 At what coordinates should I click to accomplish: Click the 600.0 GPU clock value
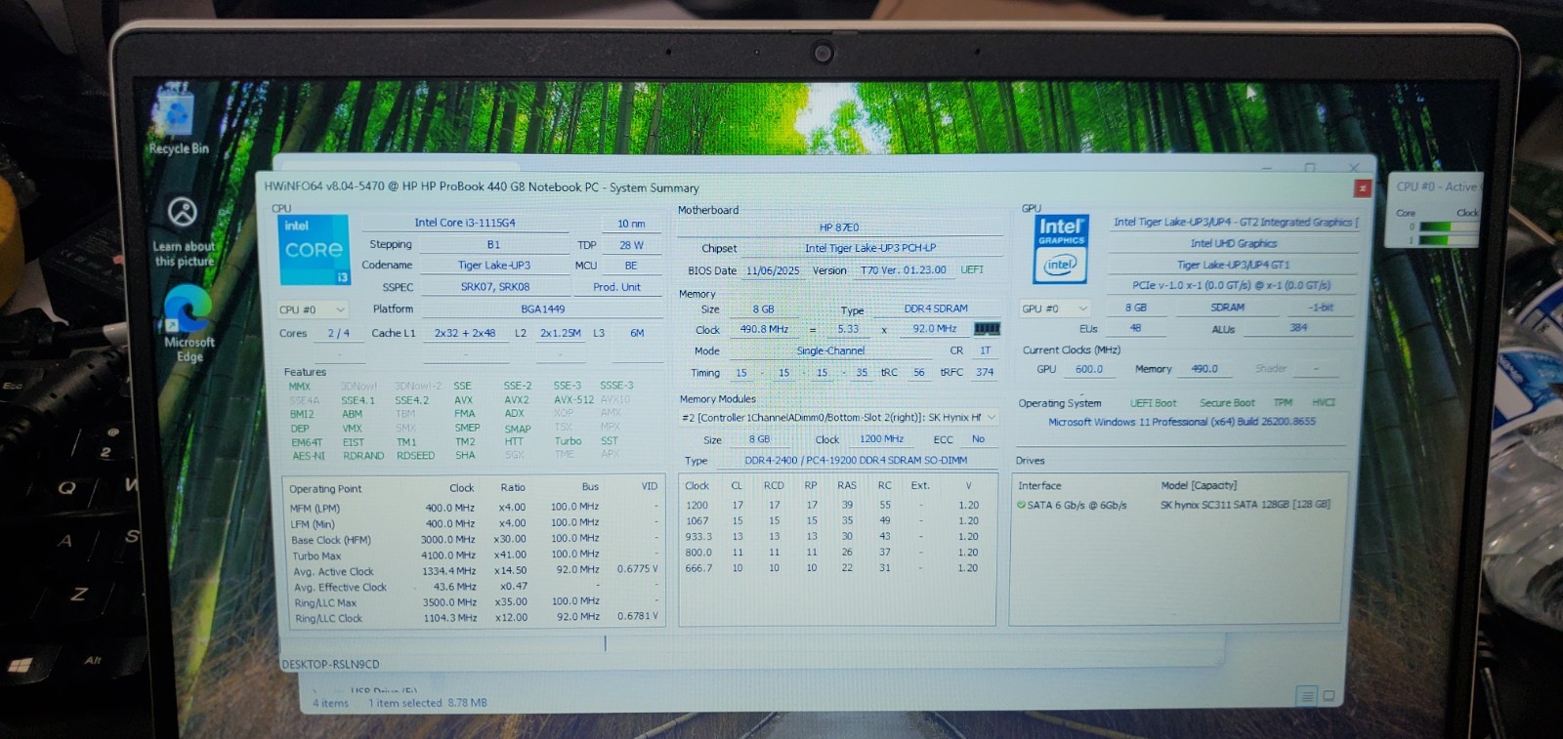click(1088, 369)
